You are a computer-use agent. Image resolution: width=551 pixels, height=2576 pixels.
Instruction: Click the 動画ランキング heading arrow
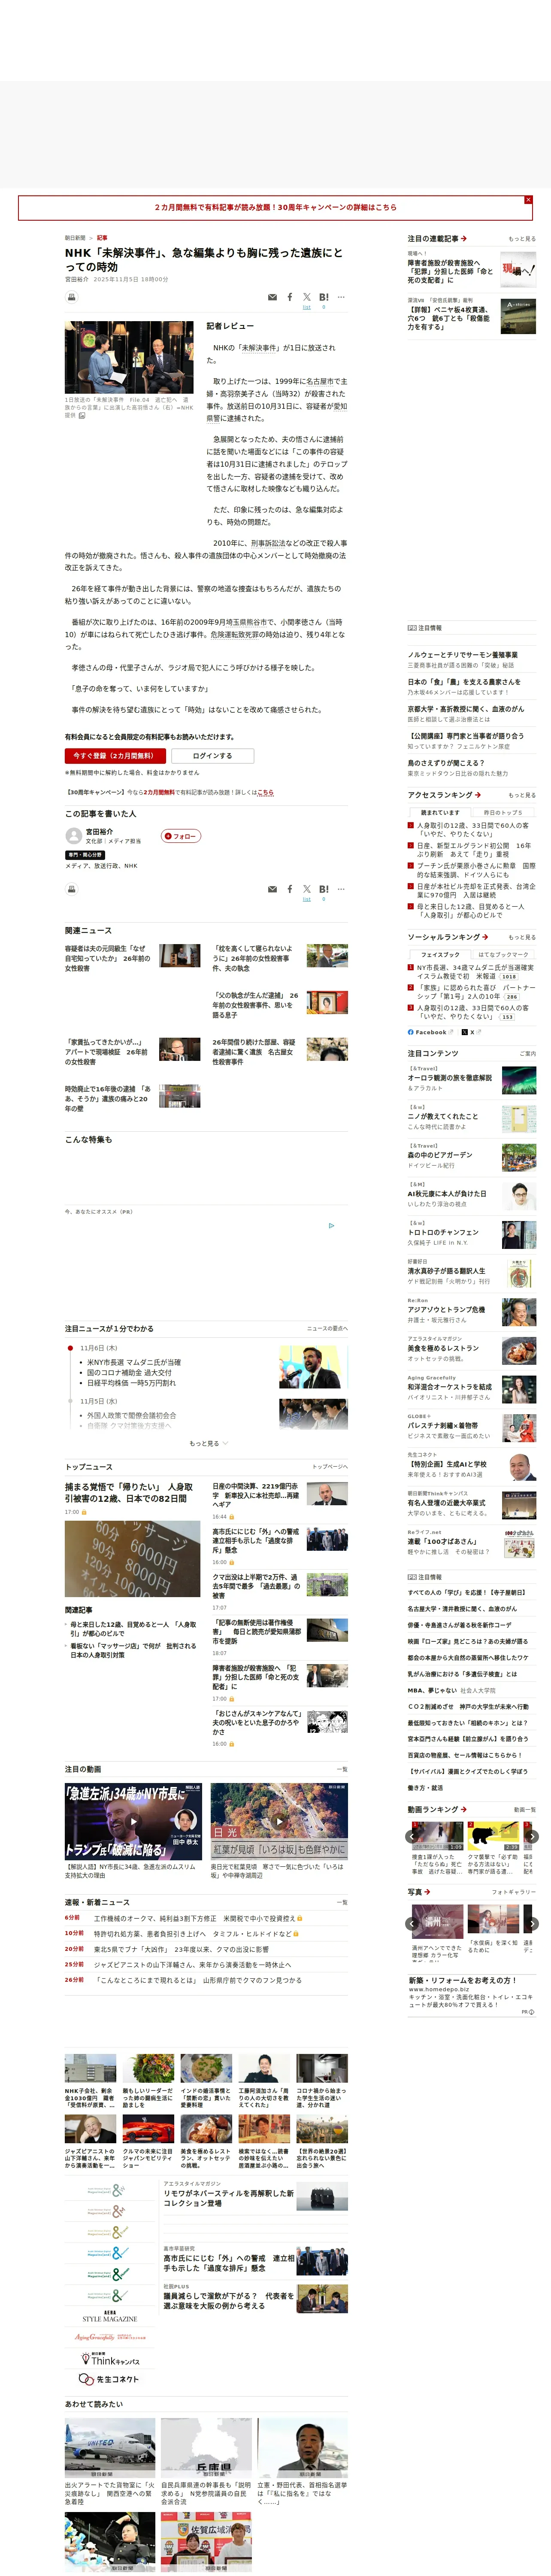coord(463,1810)
